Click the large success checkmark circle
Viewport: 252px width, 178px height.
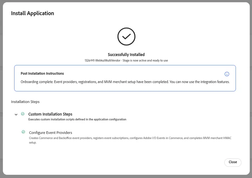click(x=126, y=37)
